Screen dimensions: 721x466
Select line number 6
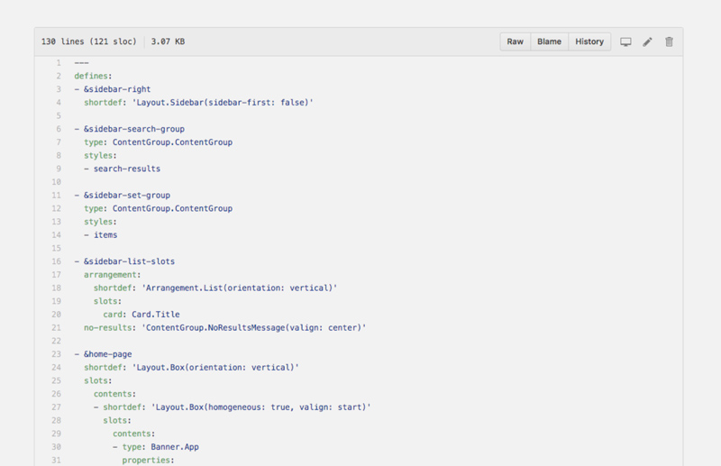pyautogui.click(x=59, y=129)
